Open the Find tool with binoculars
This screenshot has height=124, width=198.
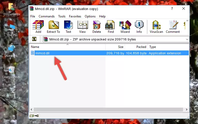point(111,27)
